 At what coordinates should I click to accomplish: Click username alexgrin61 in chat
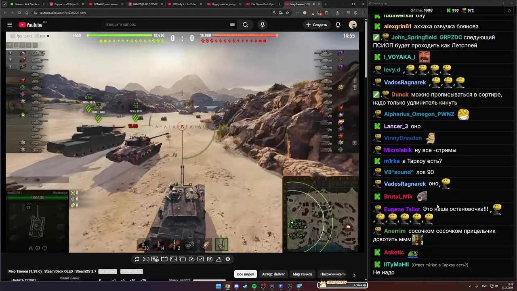pyautogui.click(x=397, y=26)
